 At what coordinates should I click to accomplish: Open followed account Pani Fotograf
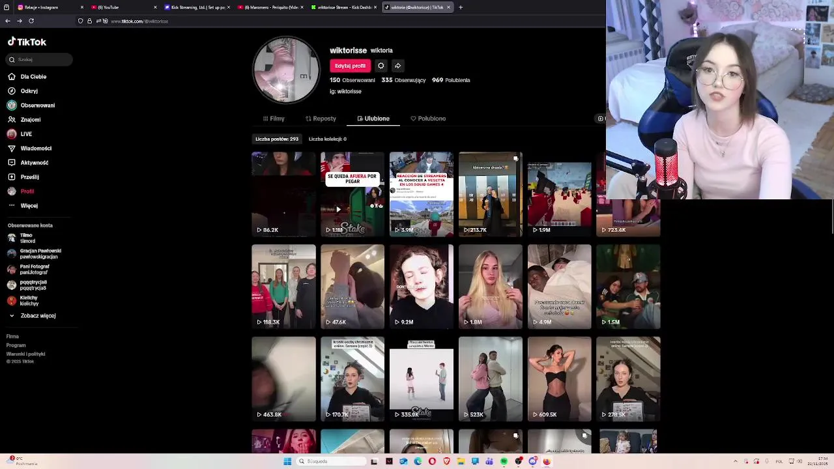coord(27,269)
